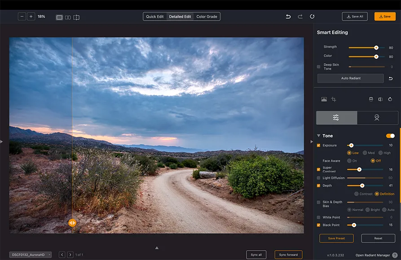
Task: Click the rotate image icon
Action: (390, 99)
